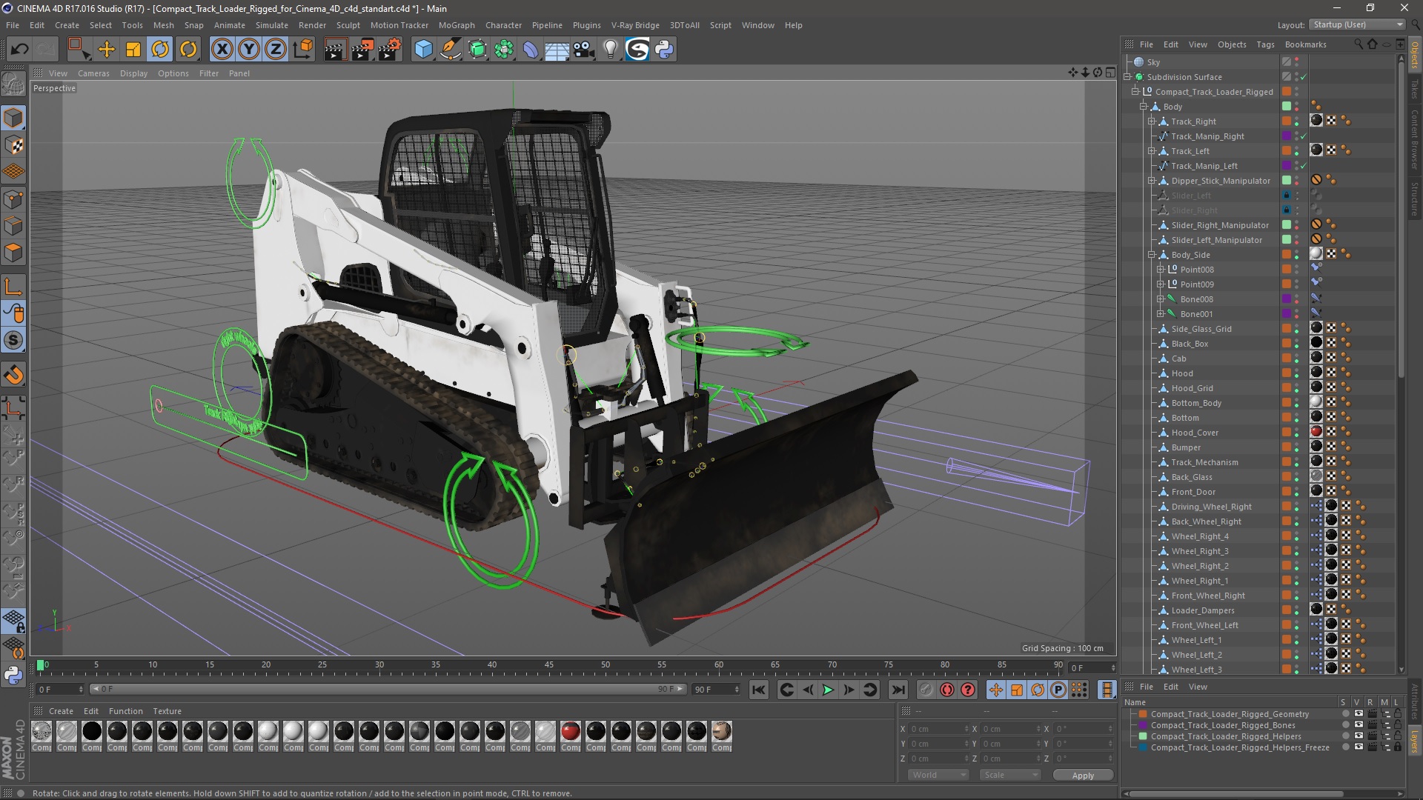
Task: Click Body_Side layer color swatch
Action: click(1287, 255)
